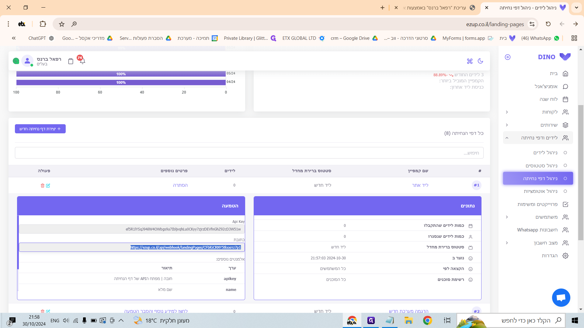Click site information icon in address bar
The height and width of the screenshot is (328, 584).
point(532,24)
